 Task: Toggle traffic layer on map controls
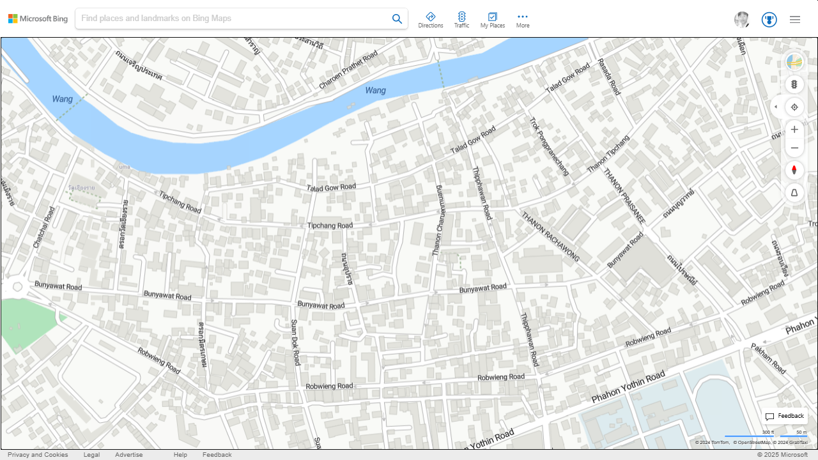click(x=794, y=84)
